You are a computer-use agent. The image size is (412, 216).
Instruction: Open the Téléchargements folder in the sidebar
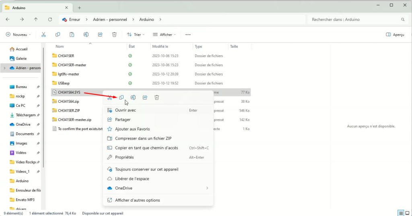25,115
